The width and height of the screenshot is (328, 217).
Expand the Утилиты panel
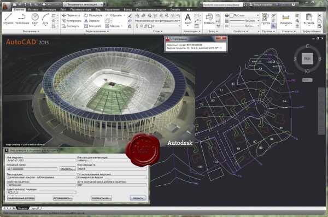click(x=289, y=31)
